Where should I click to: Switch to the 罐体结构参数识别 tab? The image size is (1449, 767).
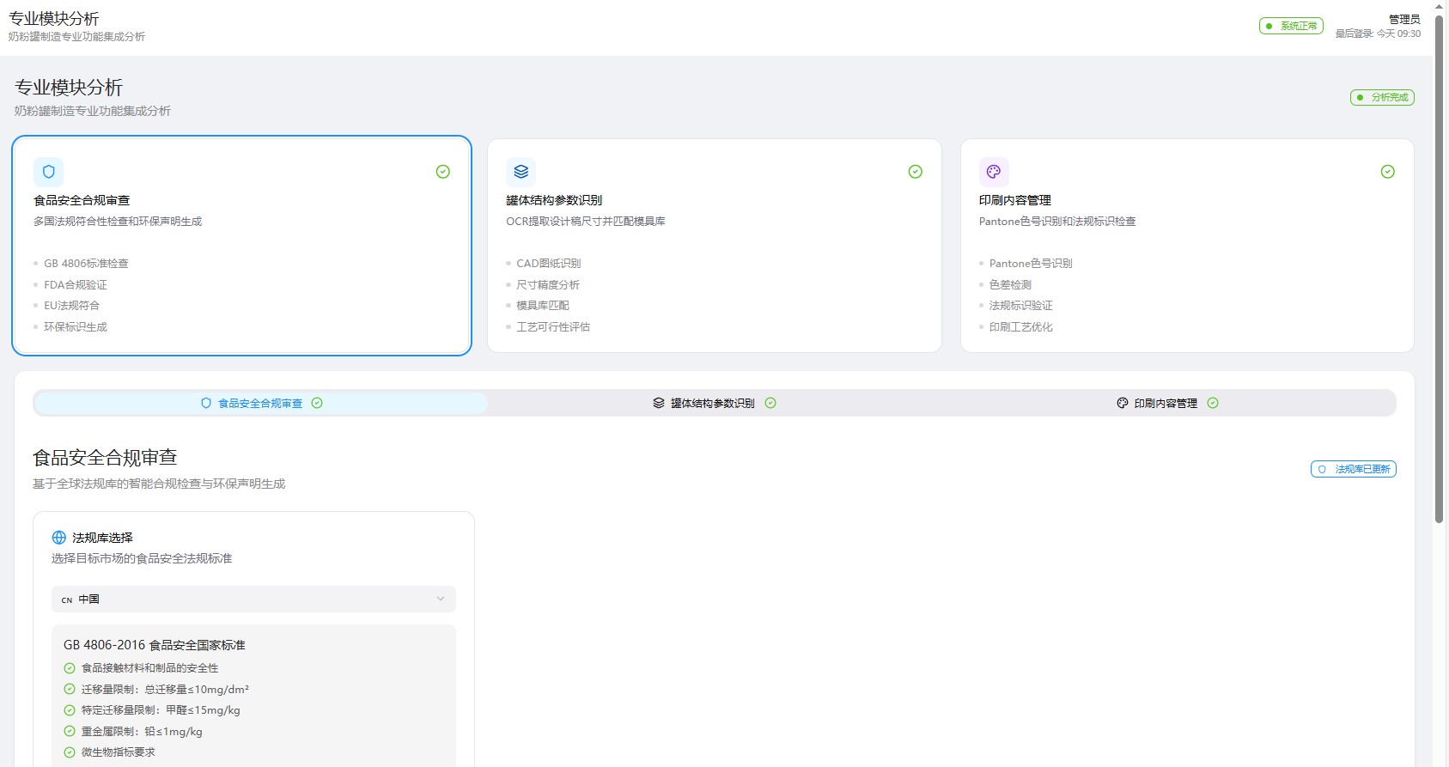coord(713,404)
